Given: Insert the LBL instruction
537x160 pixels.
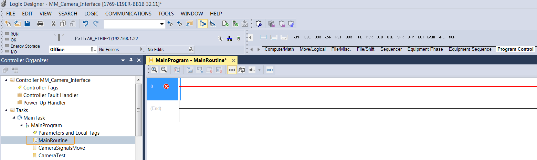Looking at the screenshot, I should (x=307, y=37).
